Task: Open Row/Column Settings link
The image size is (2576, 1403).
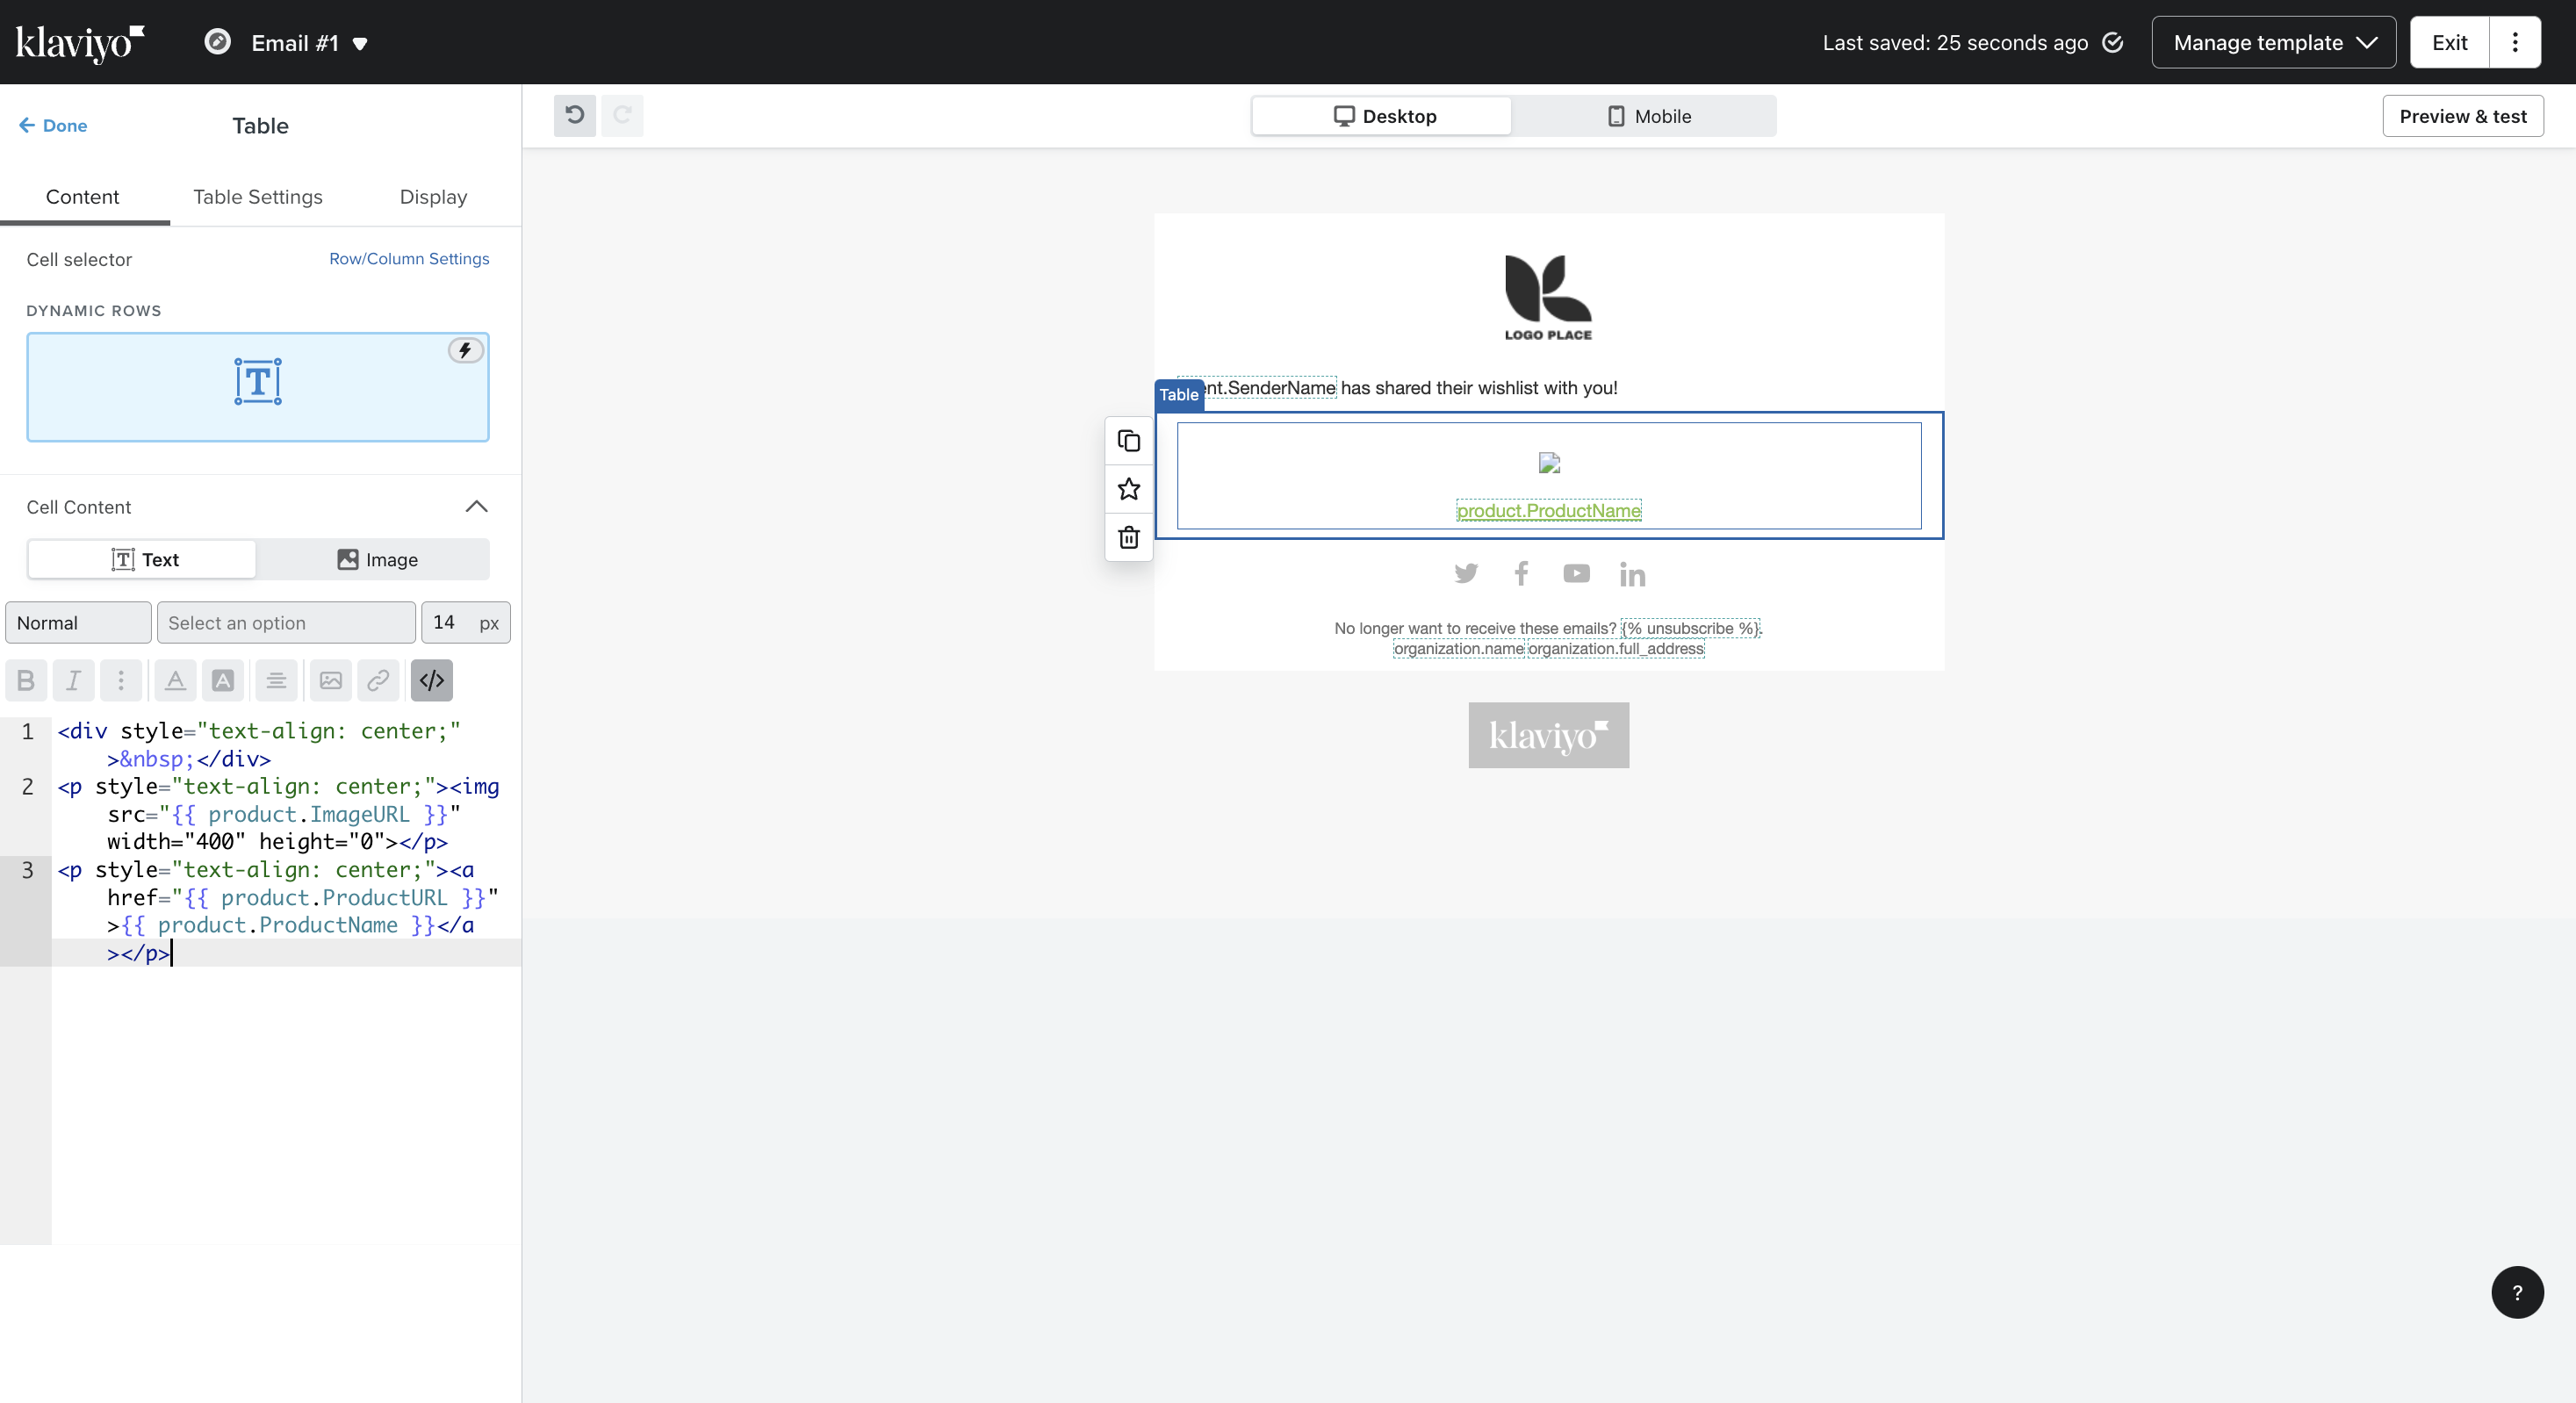Action: click(x=409, y=259)
